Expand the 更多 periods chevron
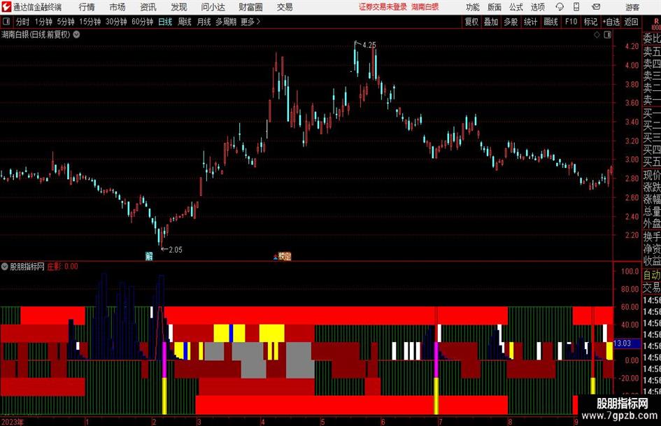661x426 pixels. pyautogui.click(x=258, y=22)
